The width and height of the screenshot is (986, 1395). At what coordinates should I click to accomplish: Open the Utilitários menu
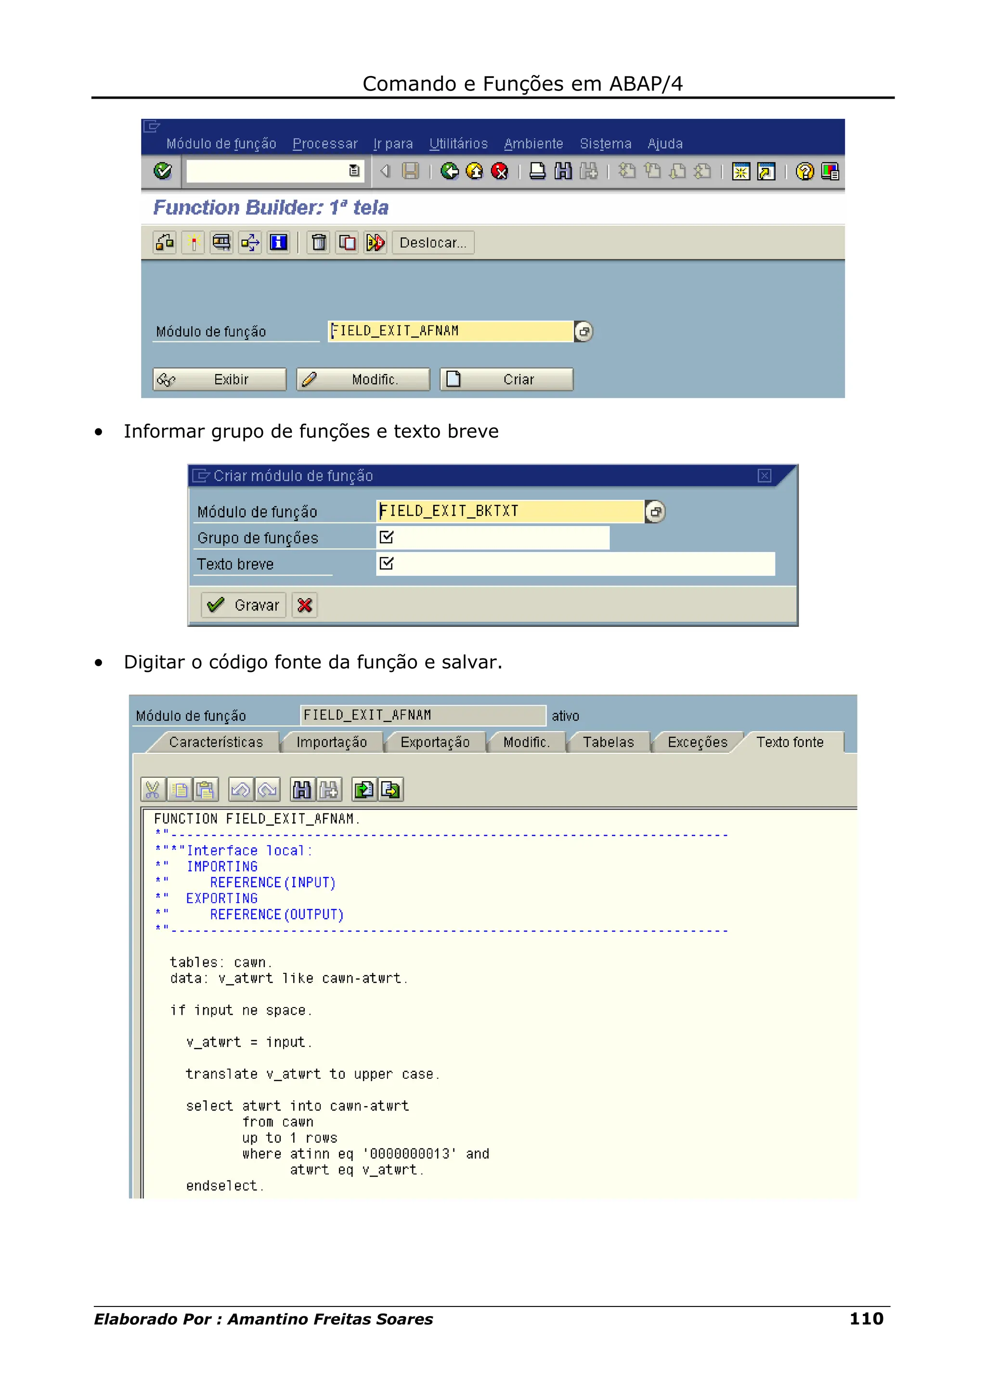[x=458, y=144]
